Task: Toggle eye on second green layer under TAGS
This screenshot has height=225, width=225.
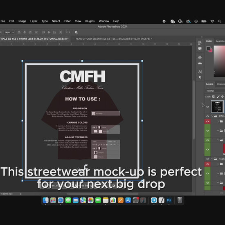Action: pos(207,183)
